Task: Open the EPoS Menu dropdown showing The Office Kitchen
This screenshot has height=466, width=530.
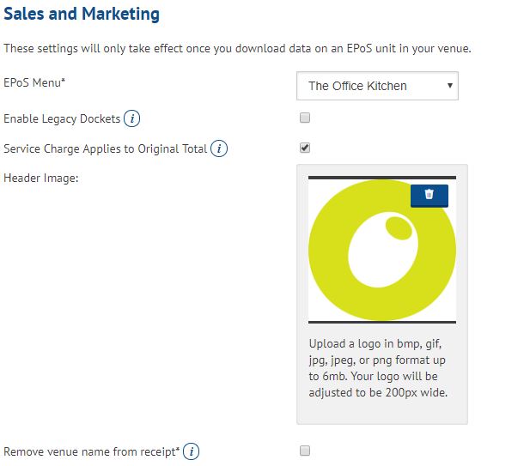Action: (x=376, y=86)
